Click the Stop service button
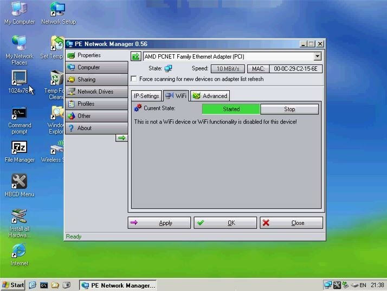 [289, 109]
